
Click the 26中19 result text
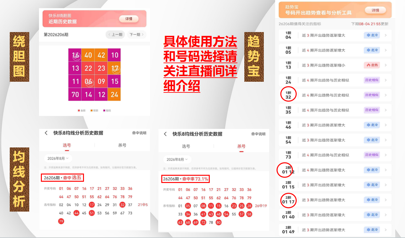261,206
